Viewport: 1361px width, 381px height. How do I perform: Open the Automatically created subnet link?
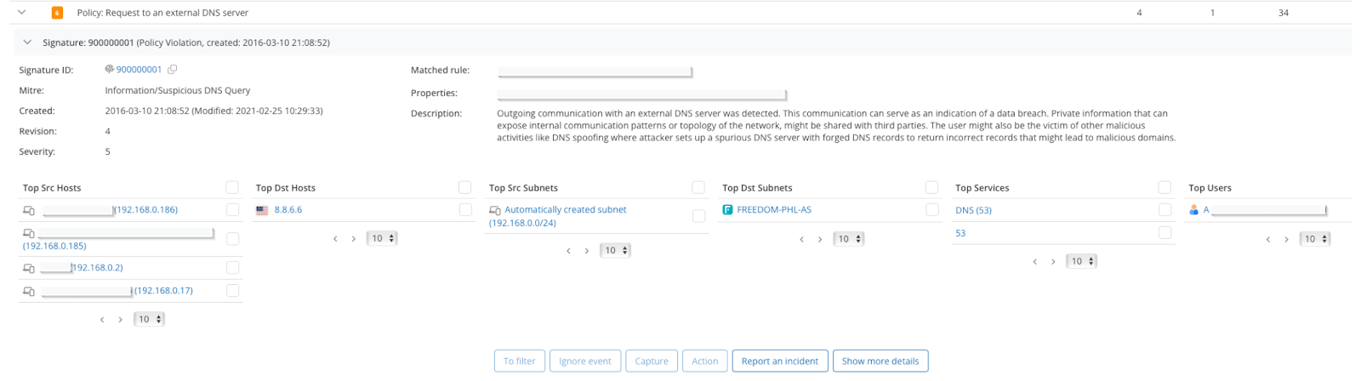565,210
